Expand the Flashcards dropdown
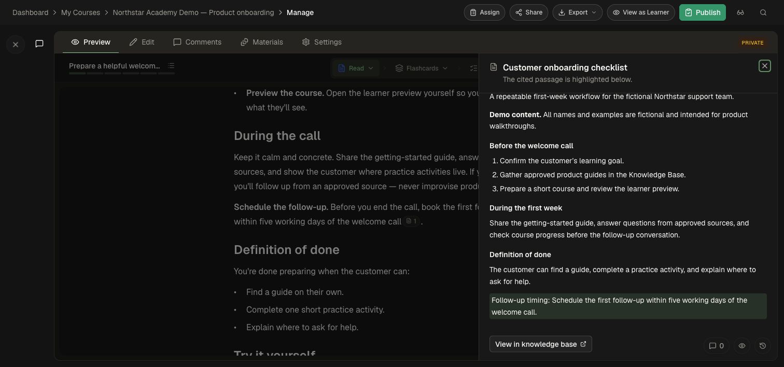Screen dimensions: 784x367 [422, 68]
